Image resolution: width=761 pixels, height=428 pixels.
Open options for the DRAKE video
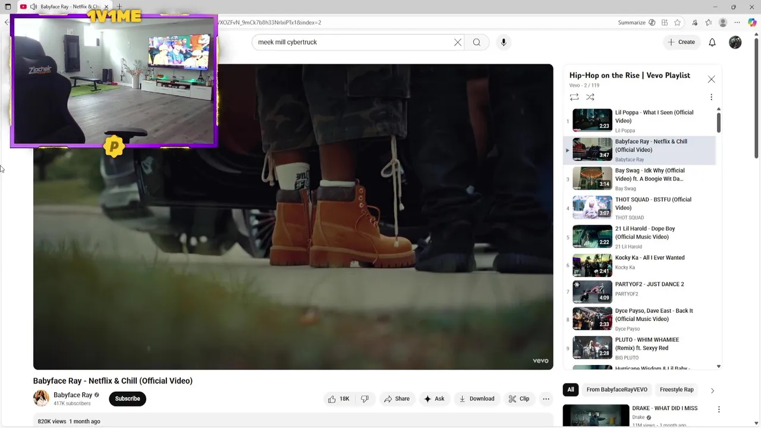(719, 410)
